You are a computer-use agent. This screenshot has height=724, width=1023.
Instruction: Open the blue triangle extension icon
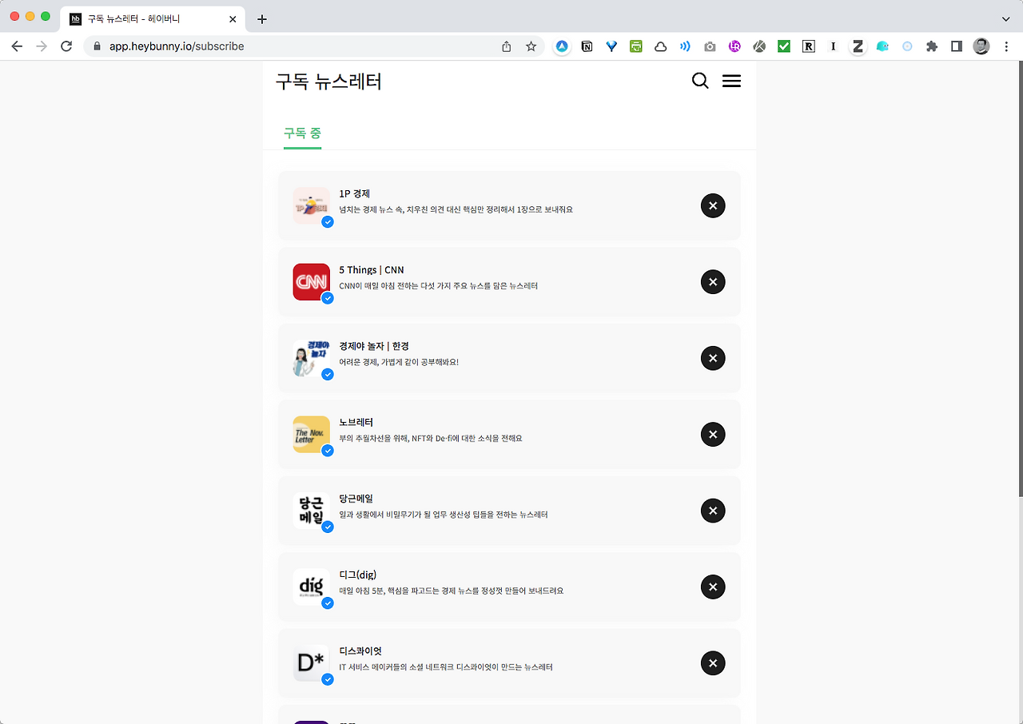(x=563, y=46)
